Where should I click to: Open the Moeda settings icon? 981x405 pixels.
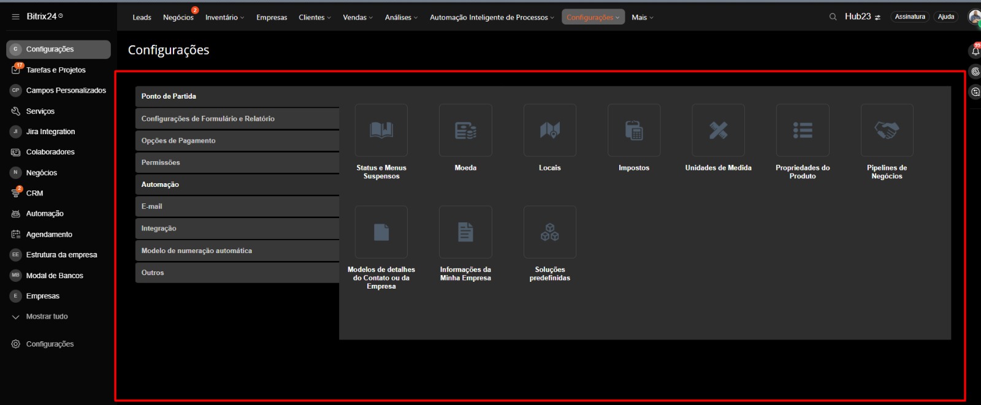click(465, 131)
